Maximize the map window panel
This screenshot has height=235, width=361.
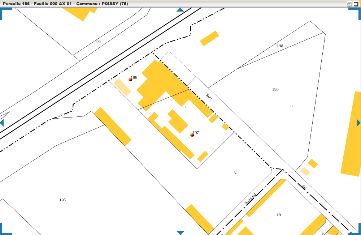tap(356, 4)
